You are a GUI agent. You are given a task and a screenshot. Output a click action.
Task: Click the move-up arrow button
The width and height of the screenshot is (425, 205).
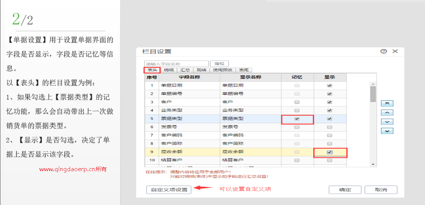click(x=387, y=113)
